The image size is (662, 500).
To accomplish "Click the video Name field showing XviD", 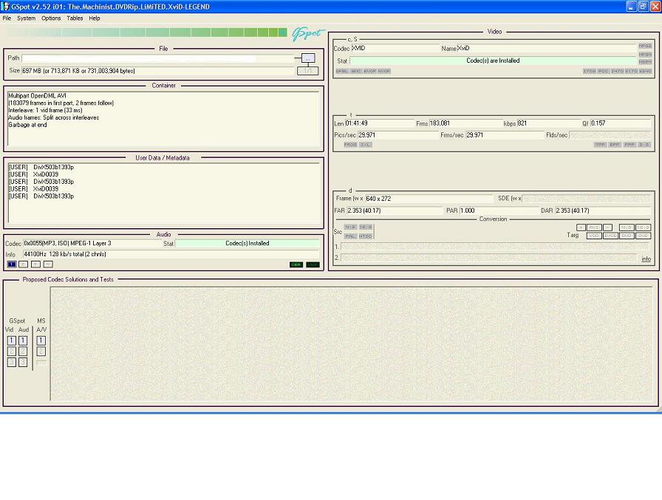I will (x=547, y=49).
